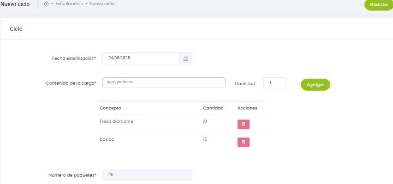393x184 pixels.
Task: Delete the Fresa diamante row
Action: (244, 124)
